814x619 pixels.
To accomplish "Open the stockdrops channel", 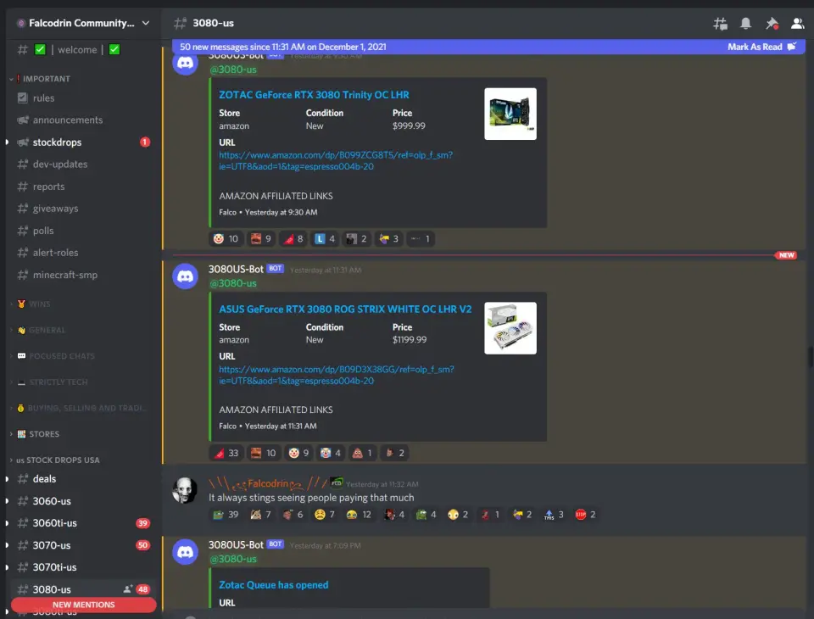I will (57, 142).
